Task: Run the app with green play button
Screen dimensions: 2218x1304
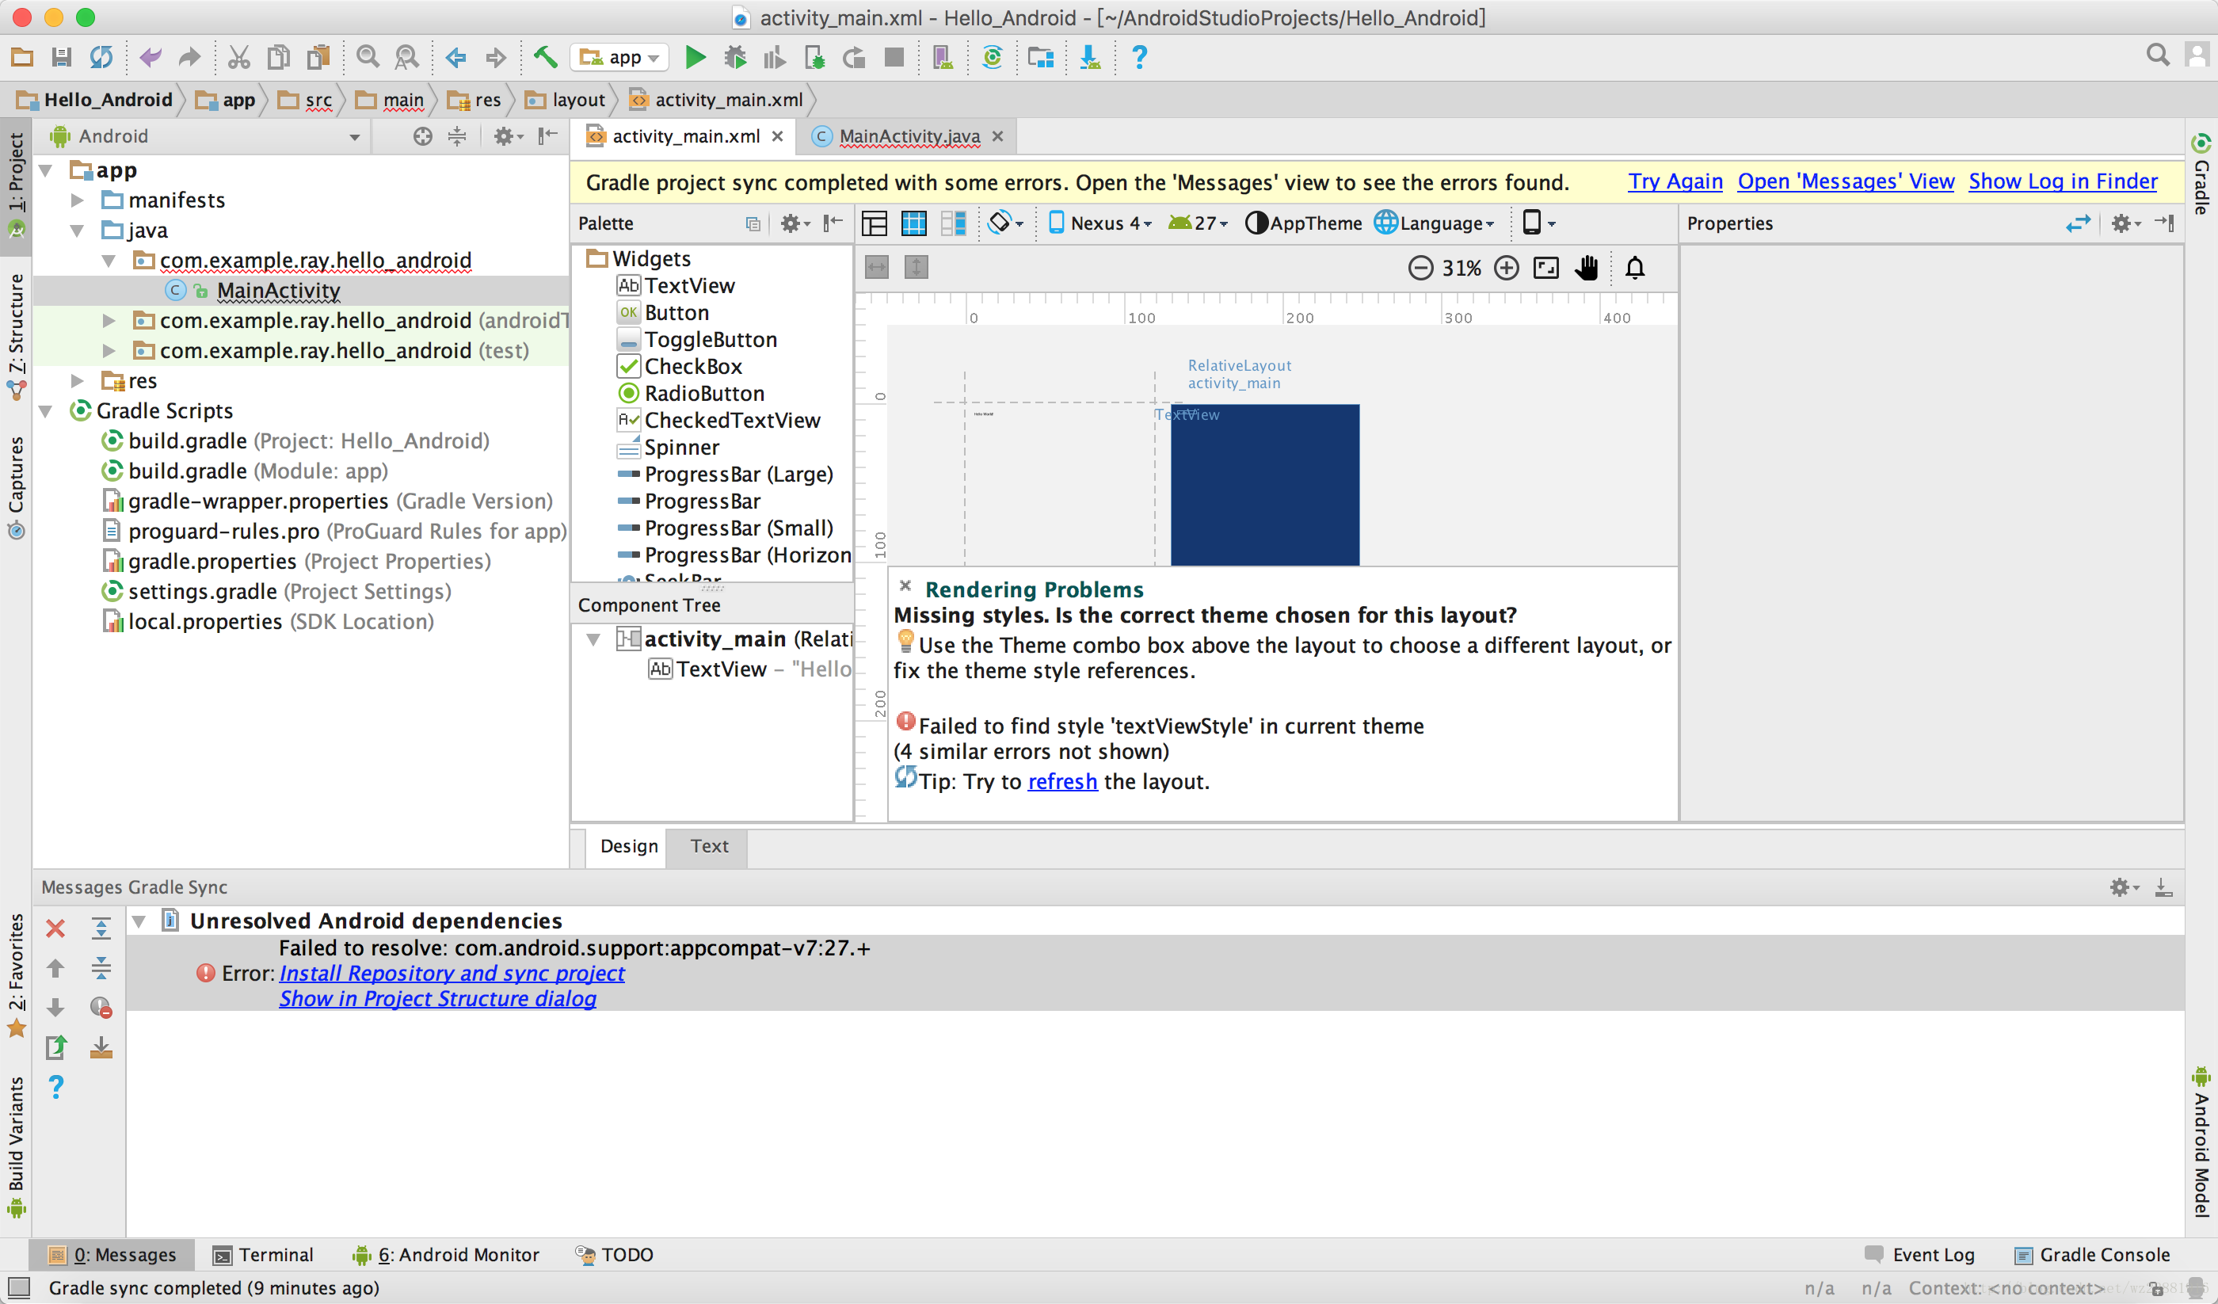Action: click(x=695, y=58)
